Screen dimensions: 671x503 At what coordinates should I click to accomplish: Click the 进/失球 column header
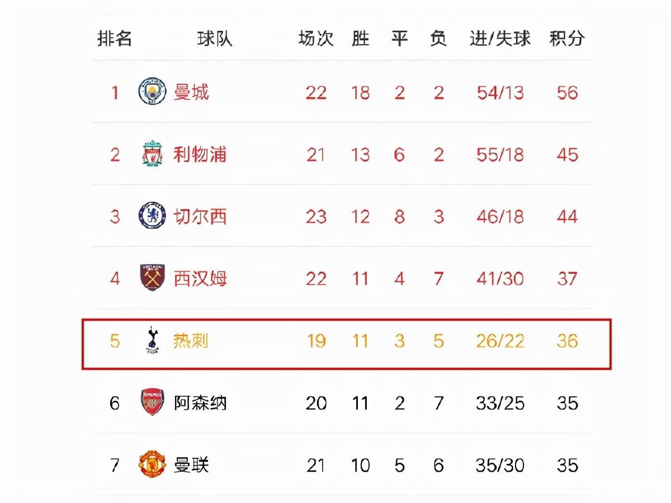click(x=500, y=39)
